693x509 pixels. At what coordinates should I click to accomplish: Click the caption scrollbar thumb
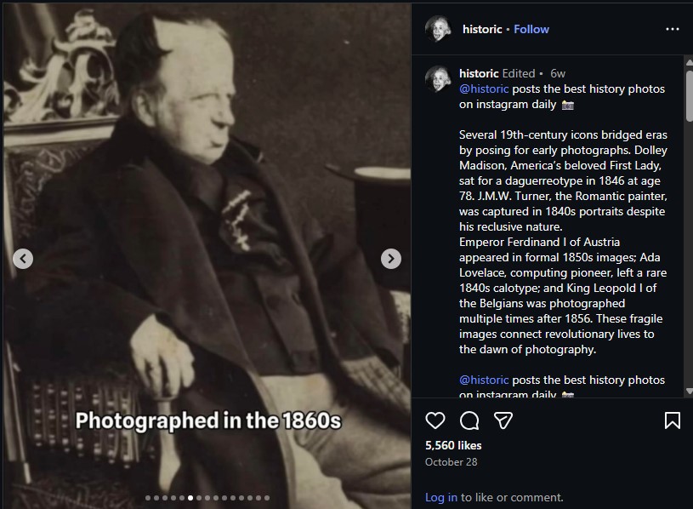689,95
